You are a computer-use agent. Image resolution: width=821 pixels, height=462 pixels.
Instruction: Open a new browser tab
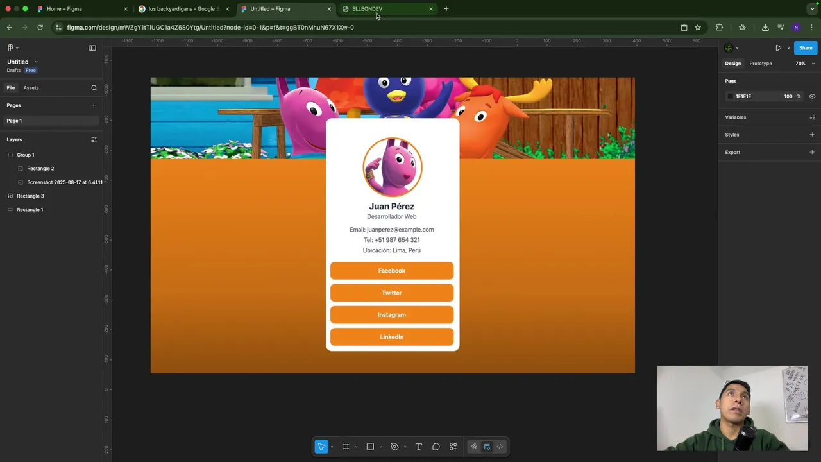pos(446,9)
